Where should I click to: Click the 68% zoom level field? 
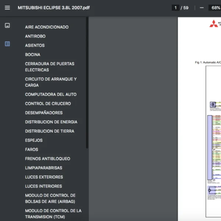[215, 8]
